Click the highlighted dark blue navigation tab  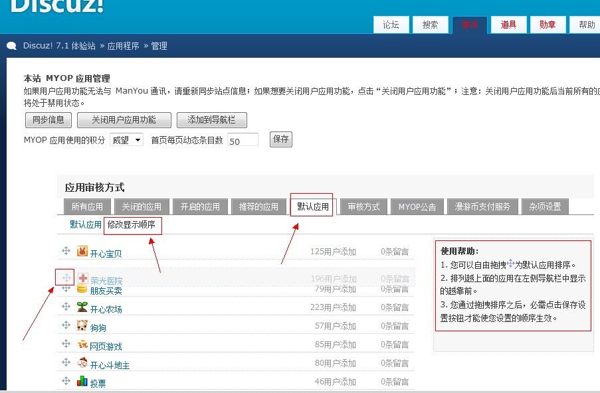point(470,25)
